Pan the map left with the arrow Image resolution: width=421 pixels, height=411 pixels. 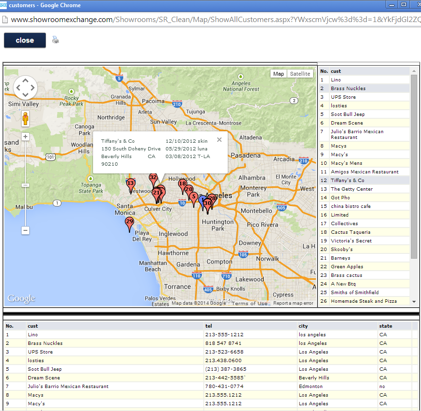pyautogui.click(x=18, y=88)
